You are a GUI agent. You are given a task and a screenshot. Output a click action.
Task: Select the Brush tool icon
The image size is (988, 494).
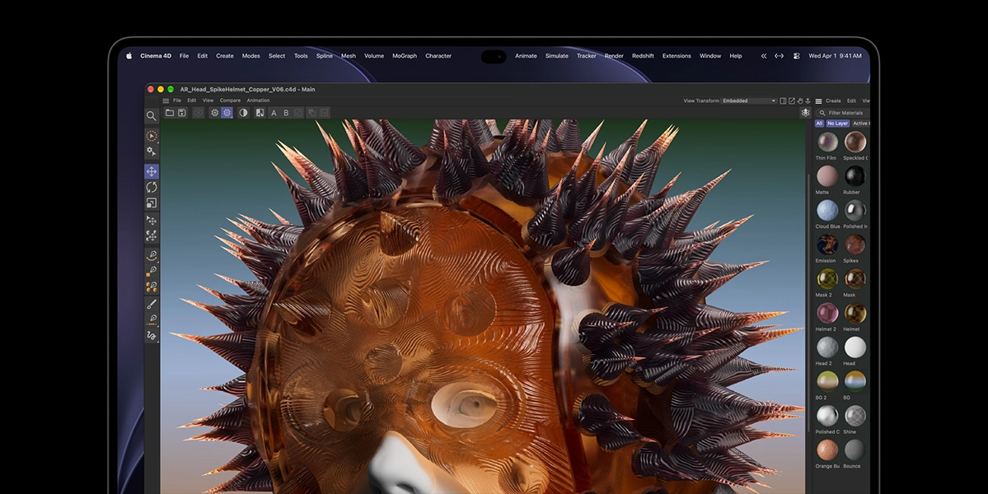click(152, 304)
